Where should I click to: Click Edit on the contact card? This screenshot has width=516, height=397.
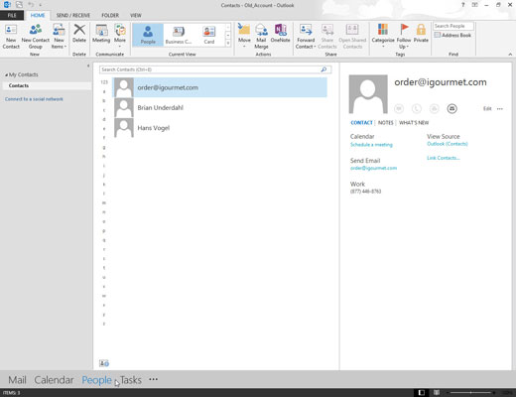487,108
